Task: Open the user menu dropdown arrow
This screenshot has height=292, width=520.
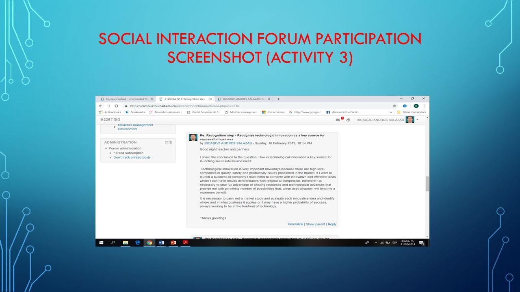Action: pyautogui.click(x=417, y=120)
